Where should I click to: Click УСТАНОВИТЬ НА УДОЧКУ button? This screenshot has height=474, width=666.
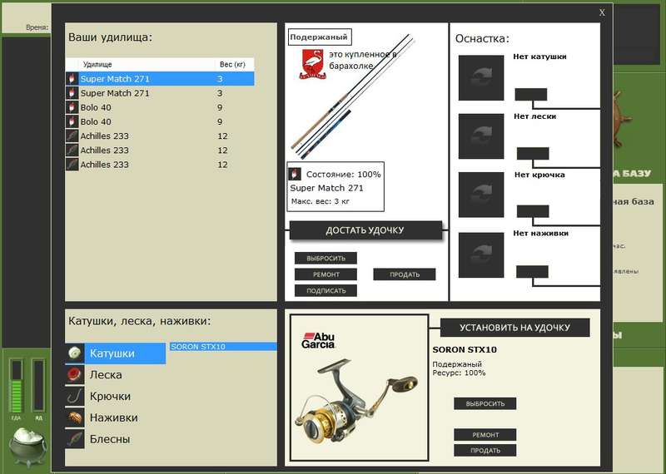point(514,328)
